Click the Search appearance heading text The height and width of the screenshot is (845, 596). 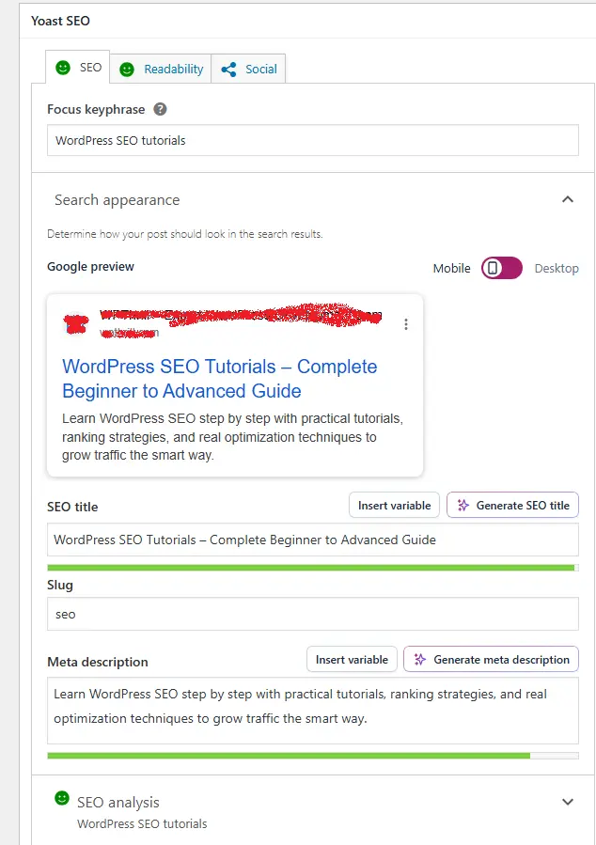click(117, 200)
